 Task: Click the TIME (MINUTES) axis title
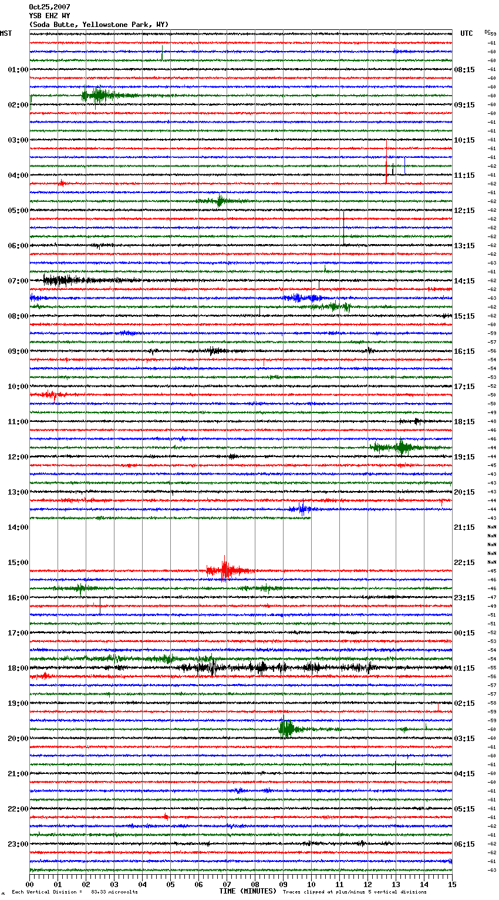248,891
